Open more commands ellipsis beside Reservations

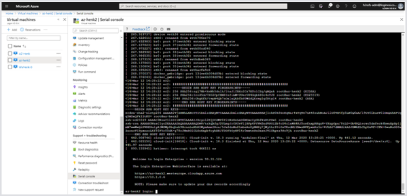click(x=46, y=29)
